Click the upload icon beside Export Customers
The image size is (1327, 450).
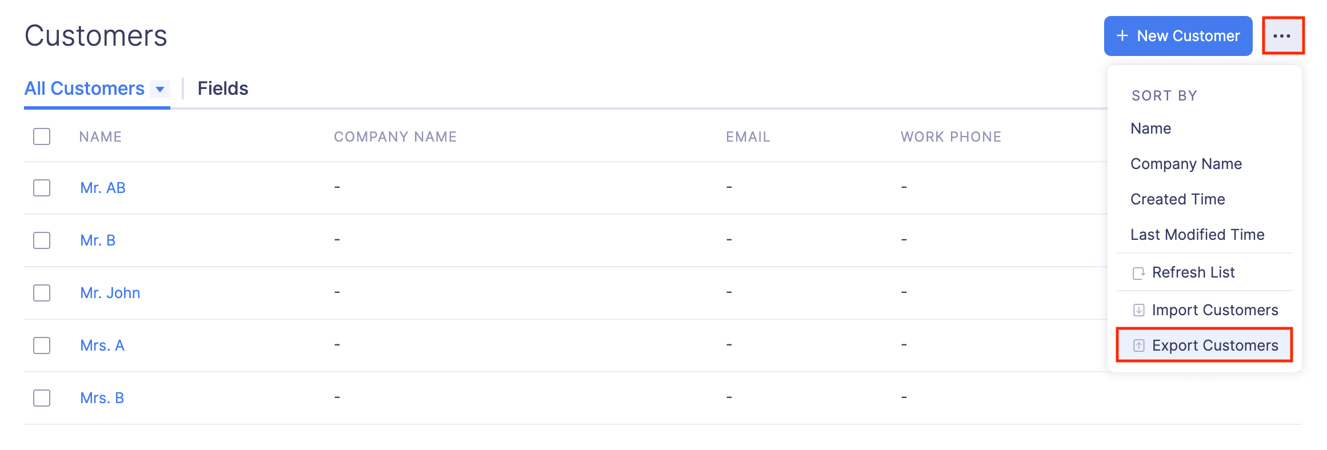(x=1140, y=345)
